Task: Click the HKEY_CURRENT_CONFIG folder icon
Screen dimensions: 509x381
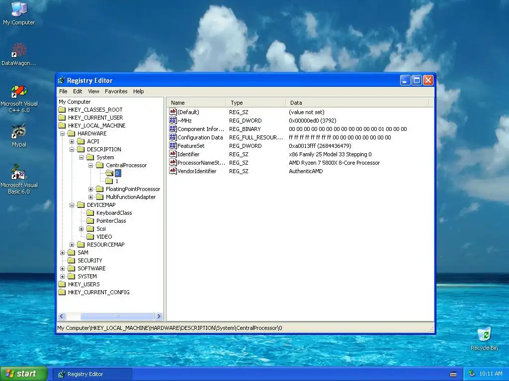Action: click(62, 292)
